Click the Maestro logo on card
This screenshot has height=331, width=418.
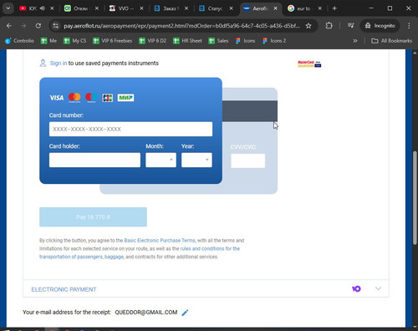coord(91,98)
